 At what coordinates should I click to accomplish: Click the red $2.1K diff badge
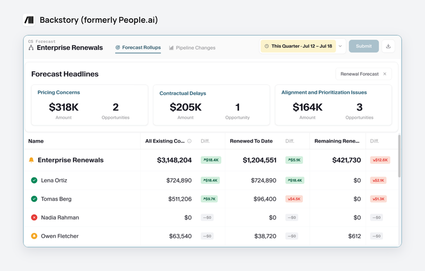(x=378, y=180)
